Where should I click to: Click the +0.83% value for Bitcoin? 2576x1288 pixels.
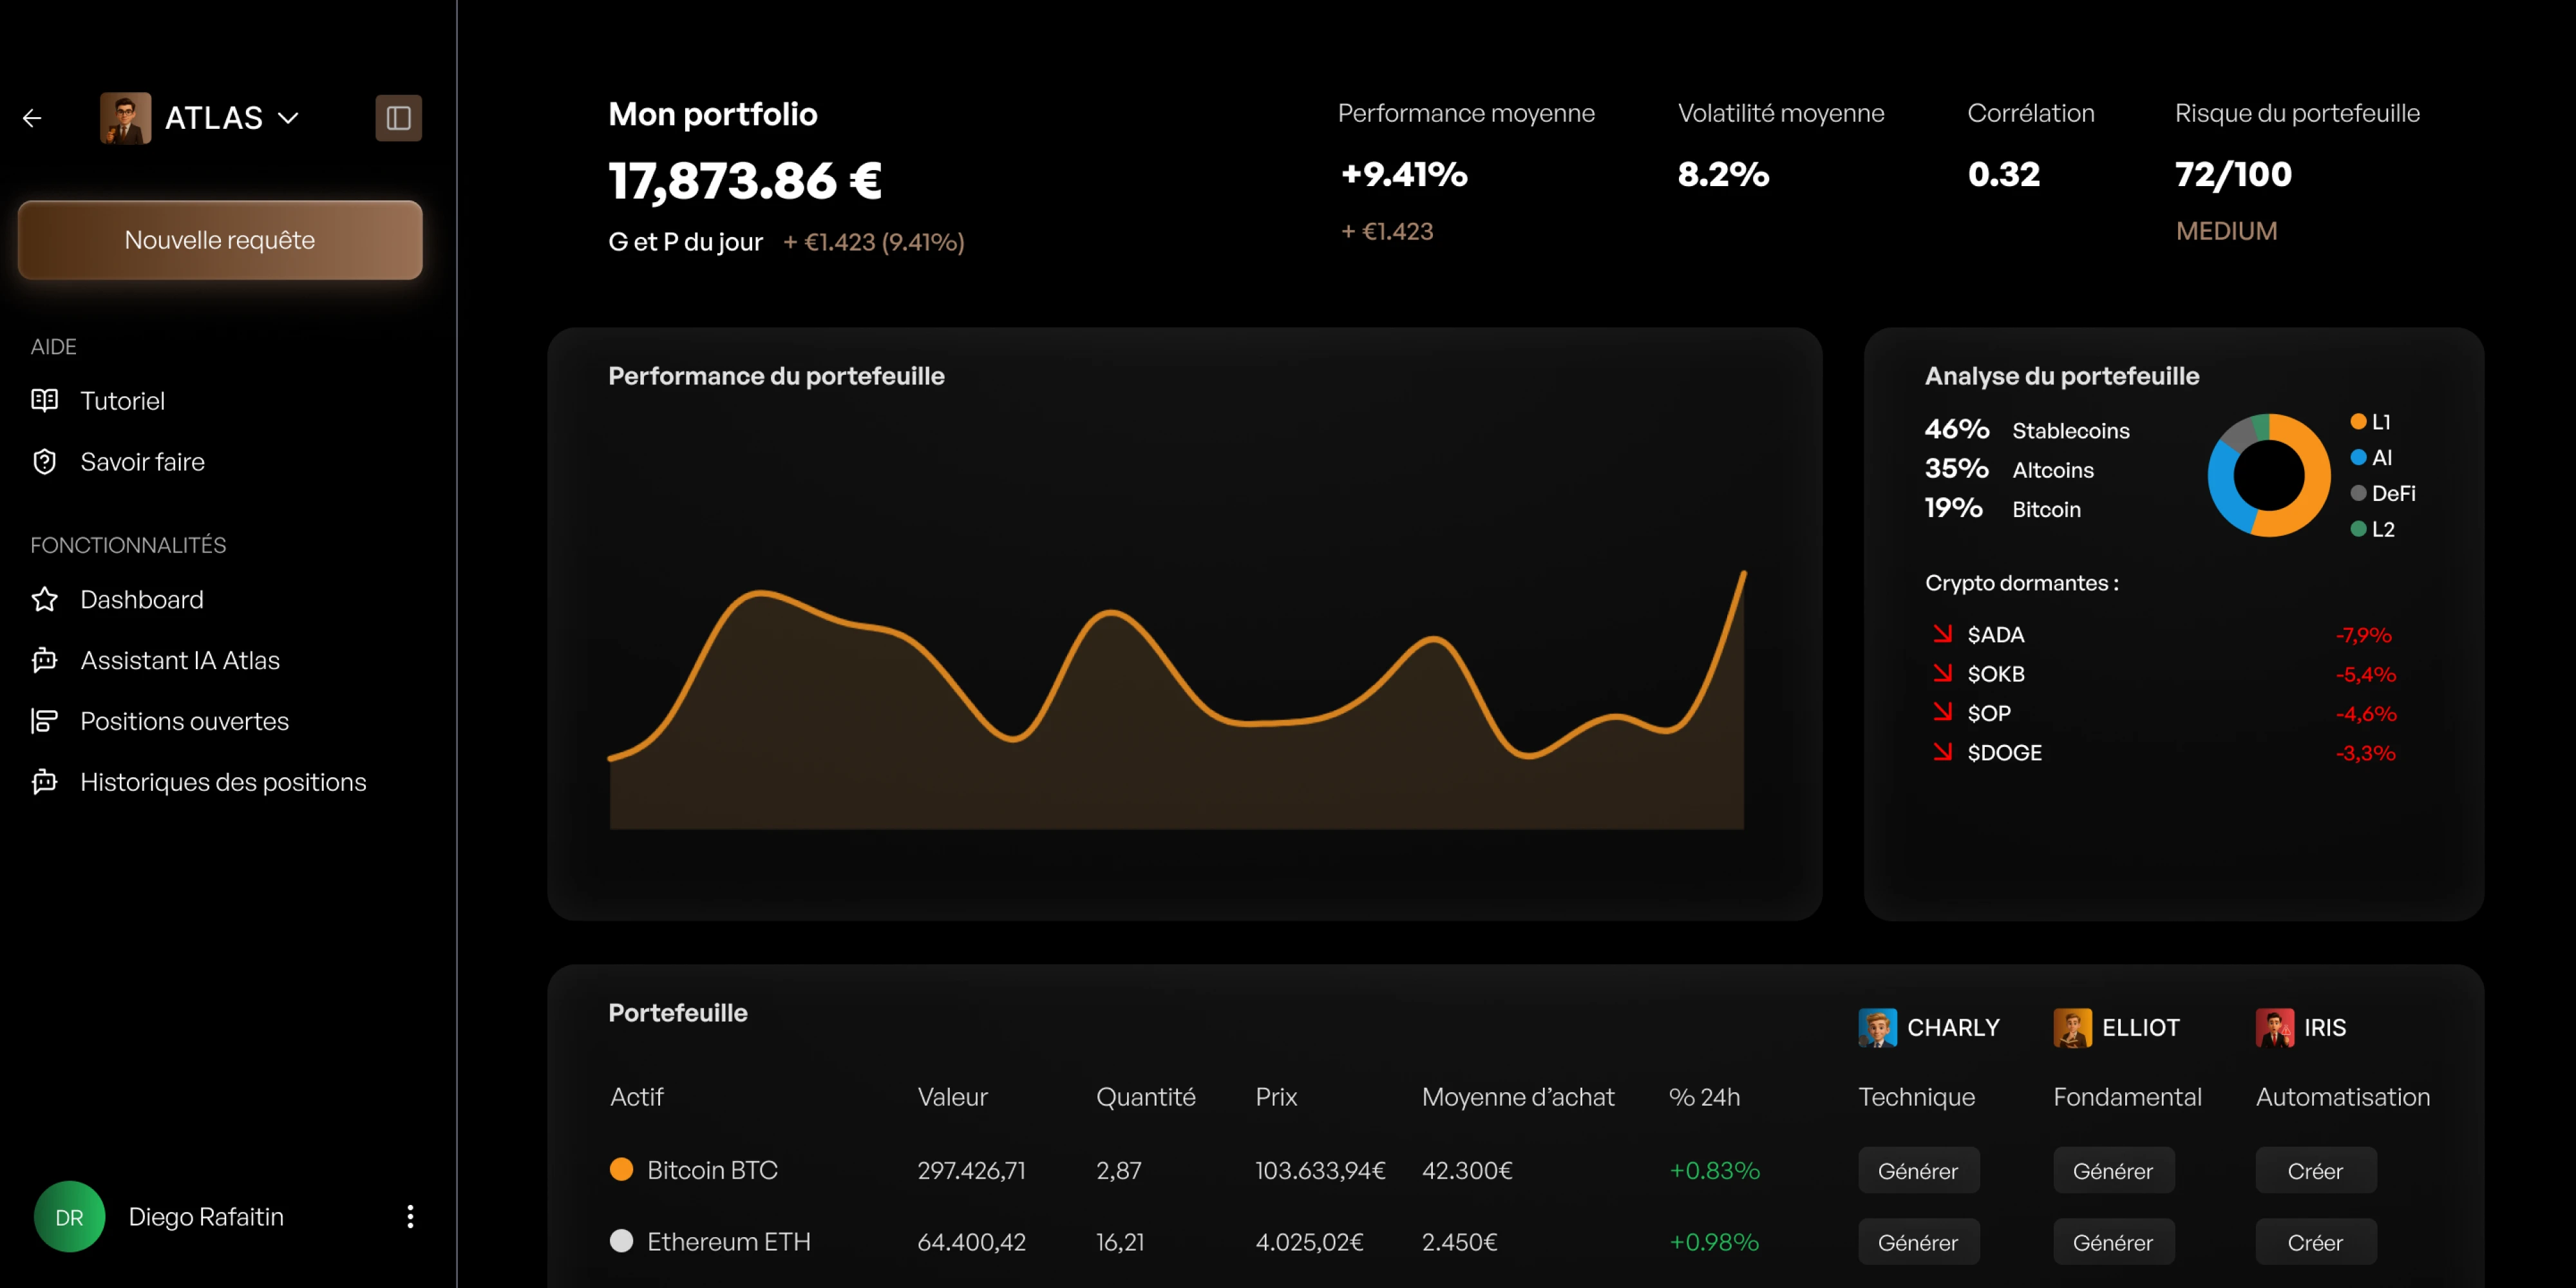tap(1714, 1170)
